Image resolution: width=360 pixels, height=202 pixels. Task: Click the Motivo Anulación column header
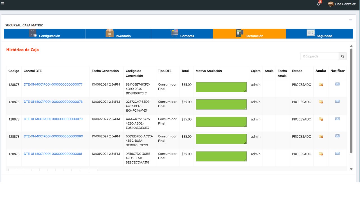(x=209, y=71)
